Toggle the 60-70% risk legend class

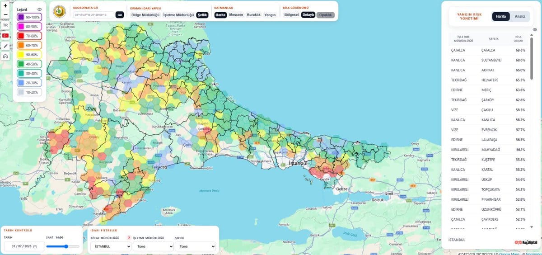point(29,45)
